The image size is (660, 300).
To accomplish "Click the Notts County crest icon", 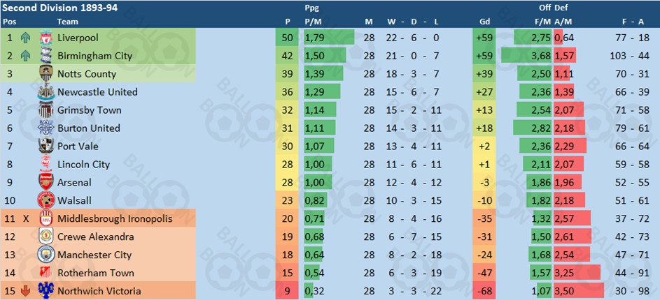I will point(45,74).
